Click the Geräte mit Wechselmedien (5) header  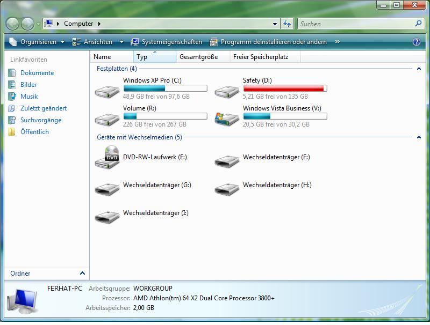pos(139,137)
